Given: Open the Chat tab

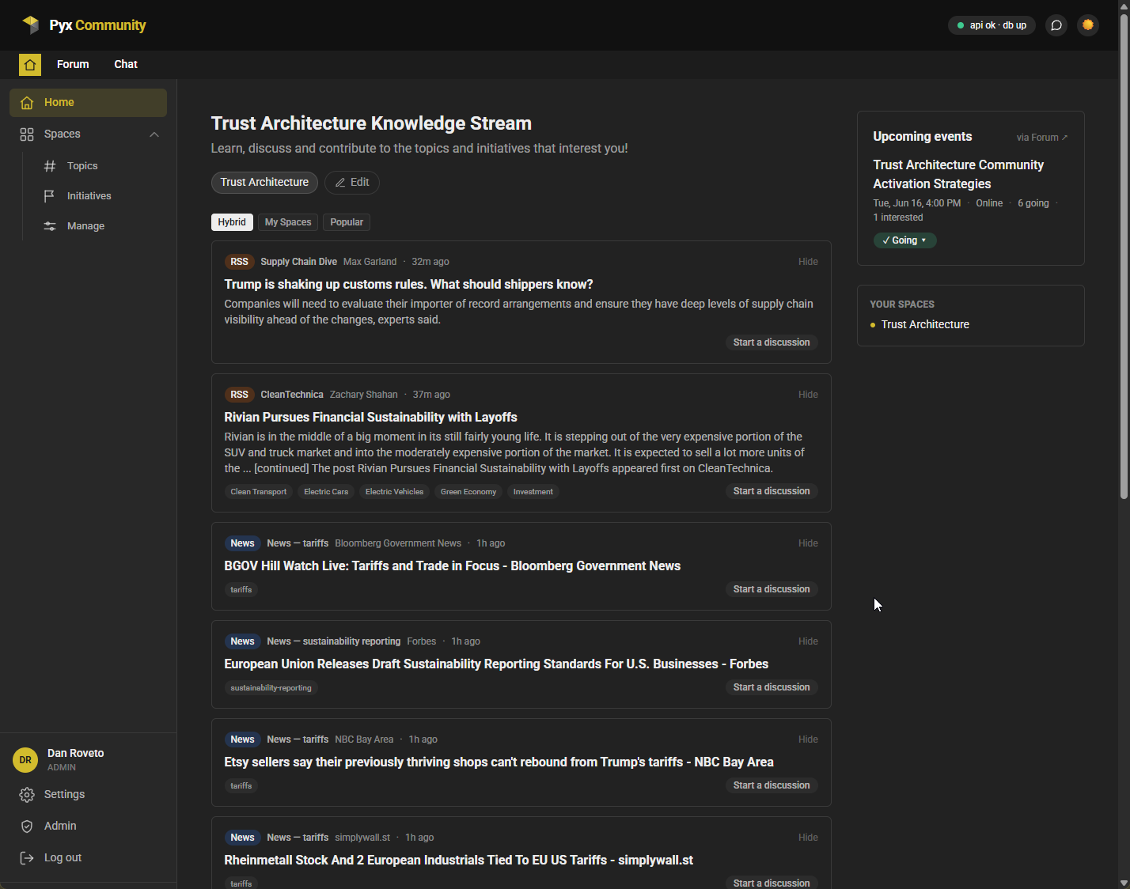Looking at the screenshot, I should click(x=126, y=64).
